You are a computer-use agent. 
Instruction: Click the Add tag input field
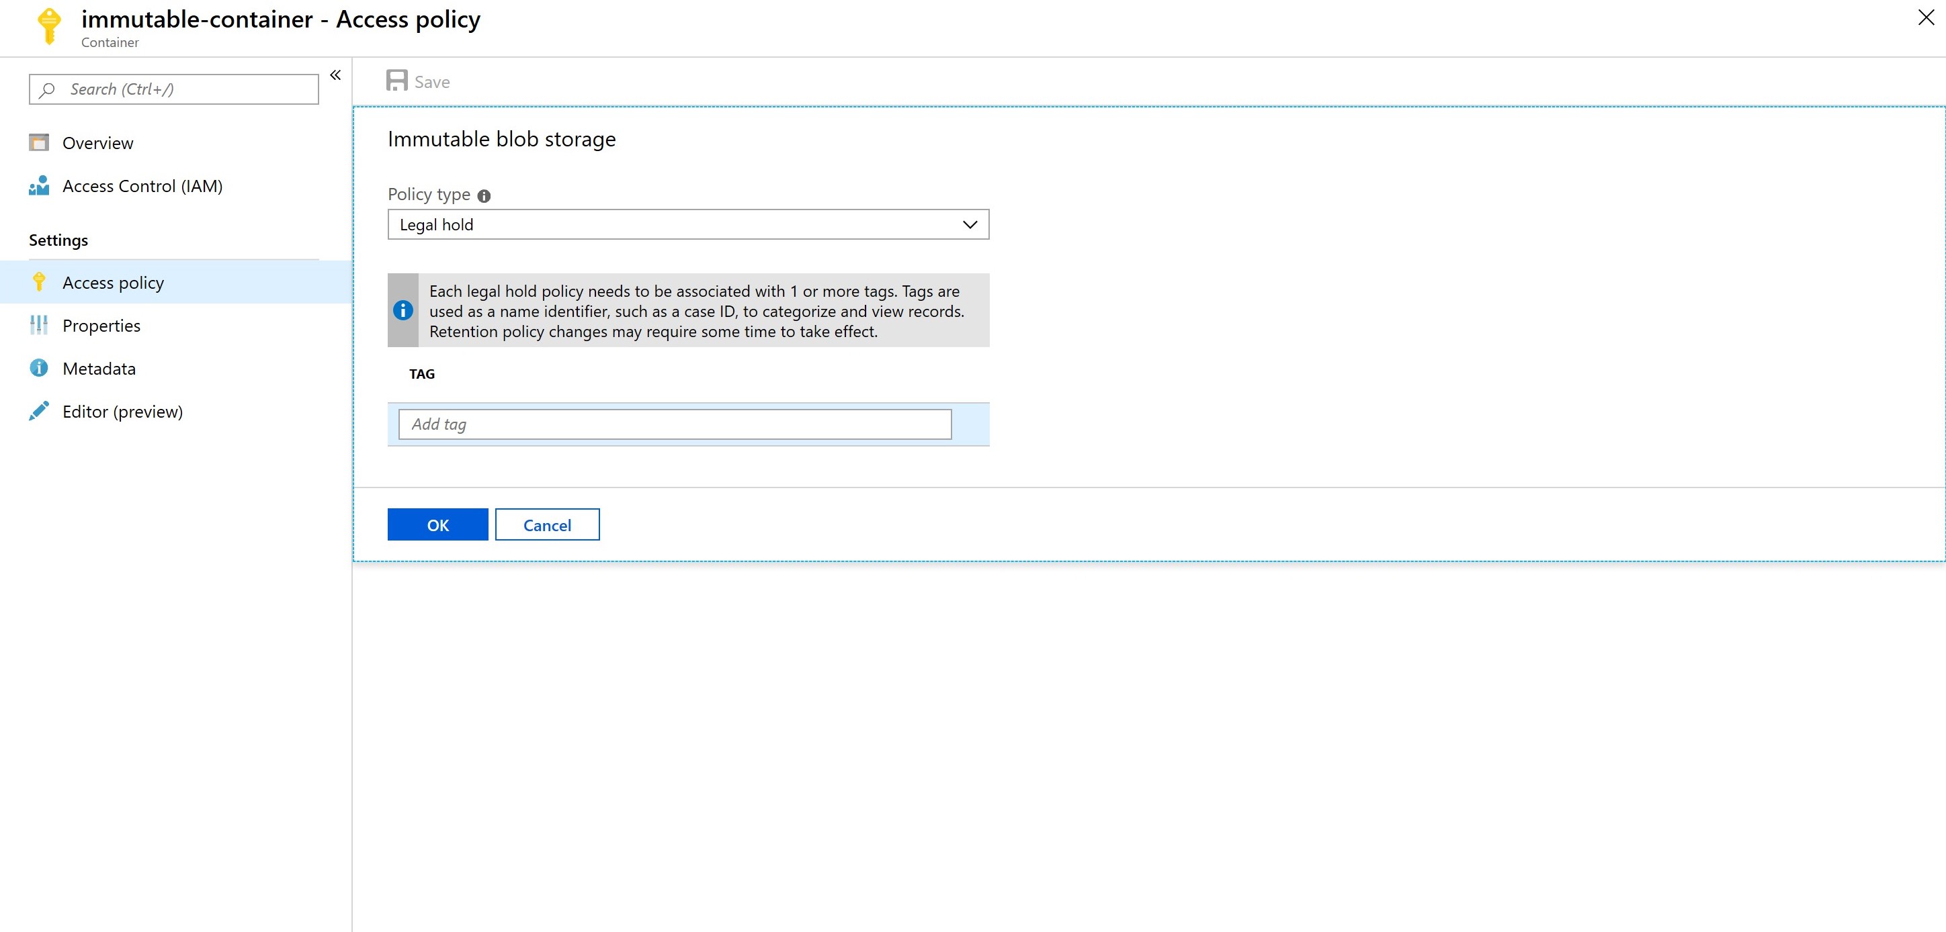pos(674,424)
